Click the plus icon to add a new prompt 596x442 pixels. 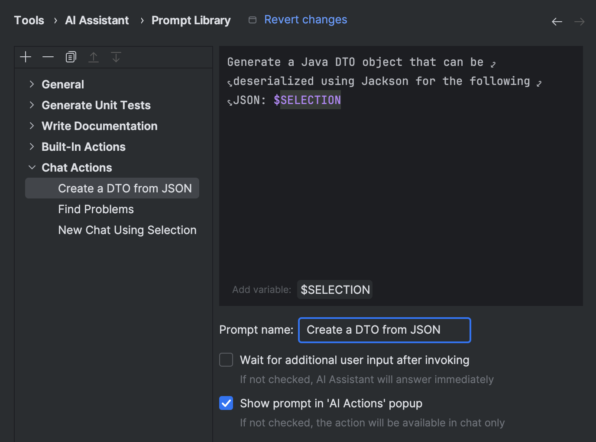pos(26,57)
